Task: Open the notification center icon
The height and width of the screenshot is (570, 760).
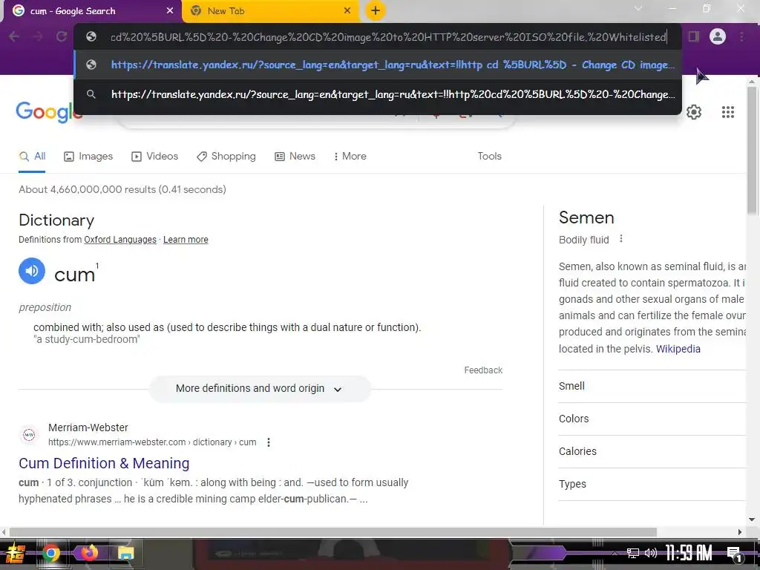Action: [734, 554]
